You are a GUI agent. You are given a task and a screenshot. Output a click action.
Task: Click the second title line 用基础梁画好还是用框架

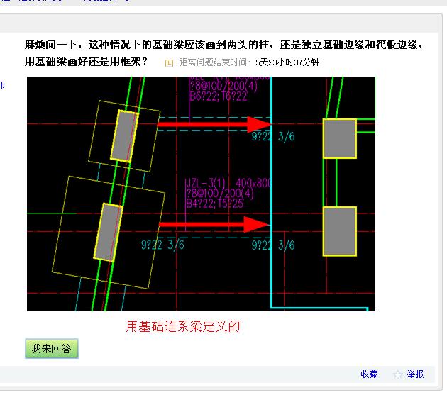pyautogui.click(x=86, y=61)
